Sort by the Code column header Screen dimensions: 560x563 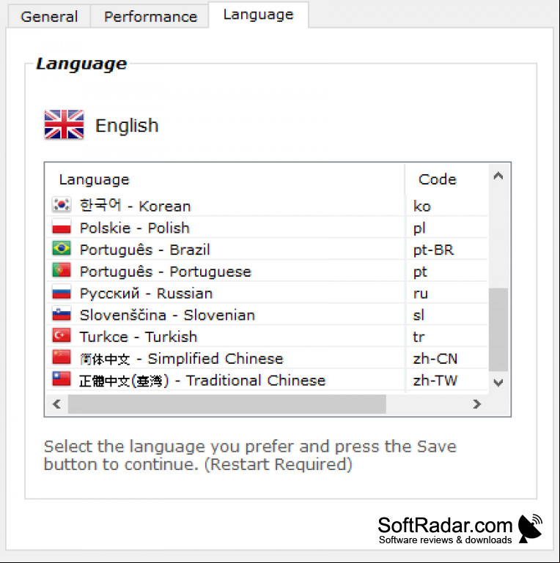pyautogui.click(x=446, y=179)
